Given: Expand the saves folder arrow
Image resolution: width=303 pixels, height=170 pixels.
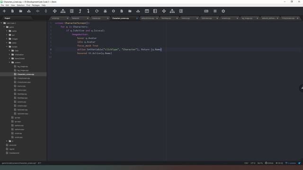Looking at the screenshot, I should click(7, 43).
